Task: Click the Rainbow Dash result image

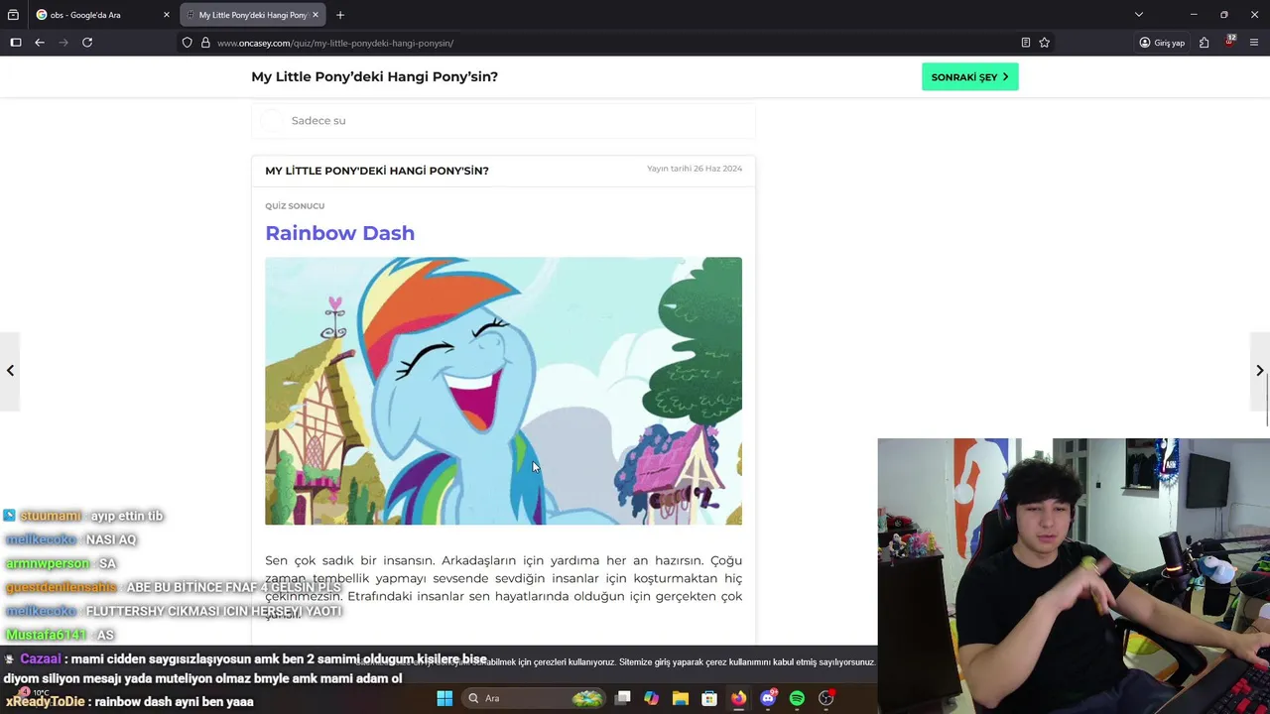Action: [503, 391]
